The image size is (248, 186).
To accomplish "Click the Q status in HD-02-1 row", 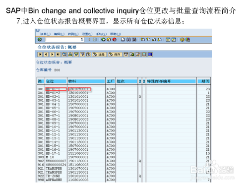I will coord(140,97).
